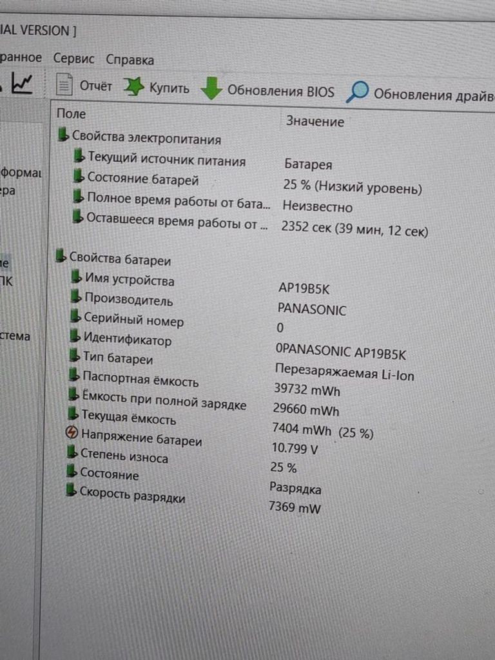Click icon beside Степень износа
The height and width of the screenshot is (660, 495).
(x=72, y=452)
